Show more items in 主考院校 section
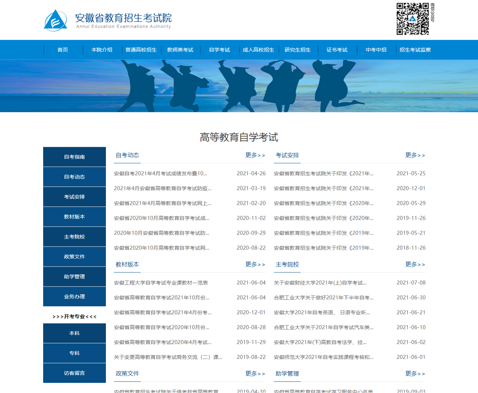 (x=415, y=265)
